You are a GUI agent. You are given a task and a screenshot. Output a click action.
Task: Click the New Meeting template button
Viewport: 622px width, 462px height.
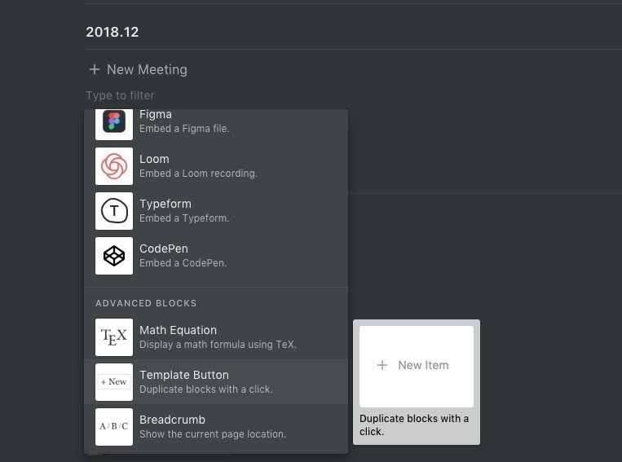pyautogui.click(x=138, y=69)
